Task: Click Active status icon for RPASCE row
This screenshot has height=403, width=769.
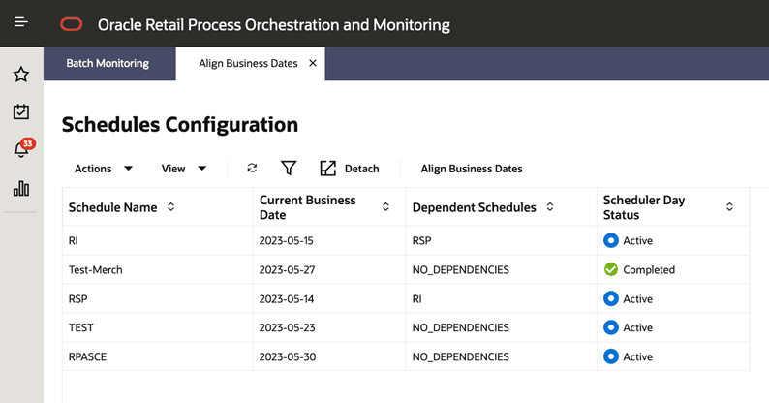Action: click(610, 356)
